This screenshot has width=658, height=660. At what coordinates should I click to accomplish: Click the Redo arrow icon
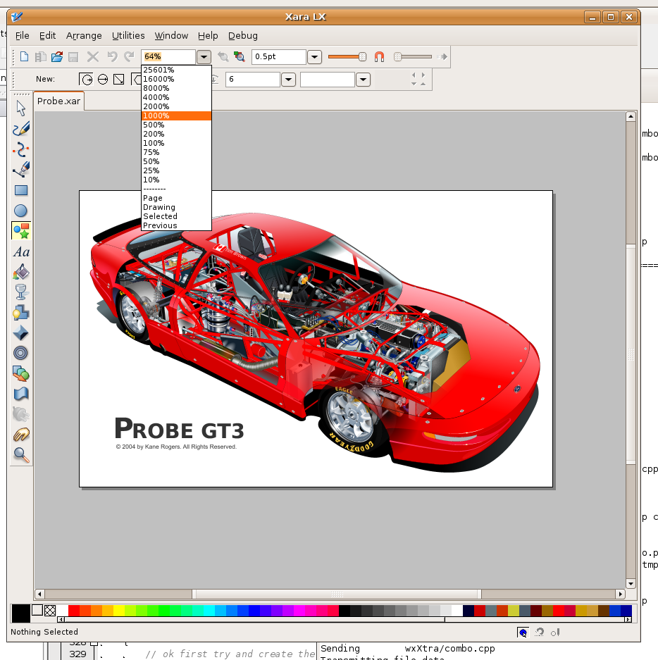pyautogui.click(x=129, y=56)
